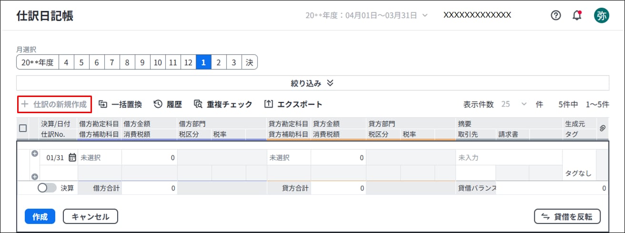The width and height of the screenshot is (625, 233).
Task: Select month 9 tab
Action: 142,62
